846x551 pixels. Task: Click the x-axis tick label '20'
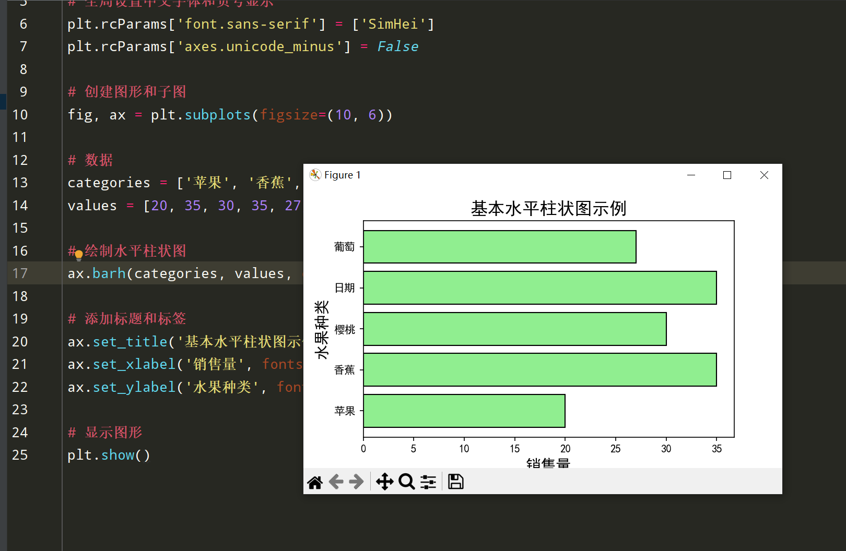(565, 449)
